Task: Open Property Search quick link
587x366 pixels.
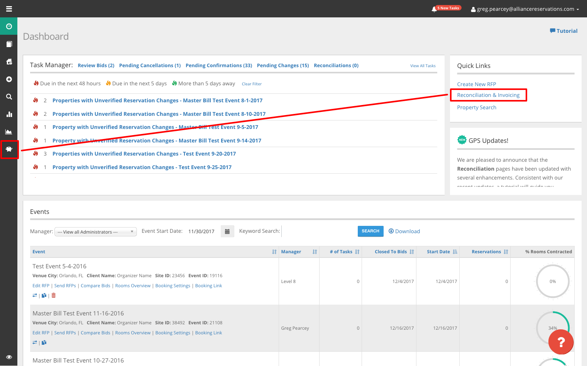Action: pyautogui.click(x=477, y=107)
